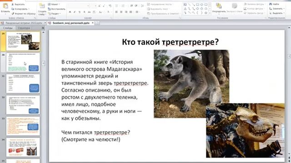This screenshot has height=163, width=291.
Task: Increase the font size with the grow-font icon
Action: coord(100,6)
